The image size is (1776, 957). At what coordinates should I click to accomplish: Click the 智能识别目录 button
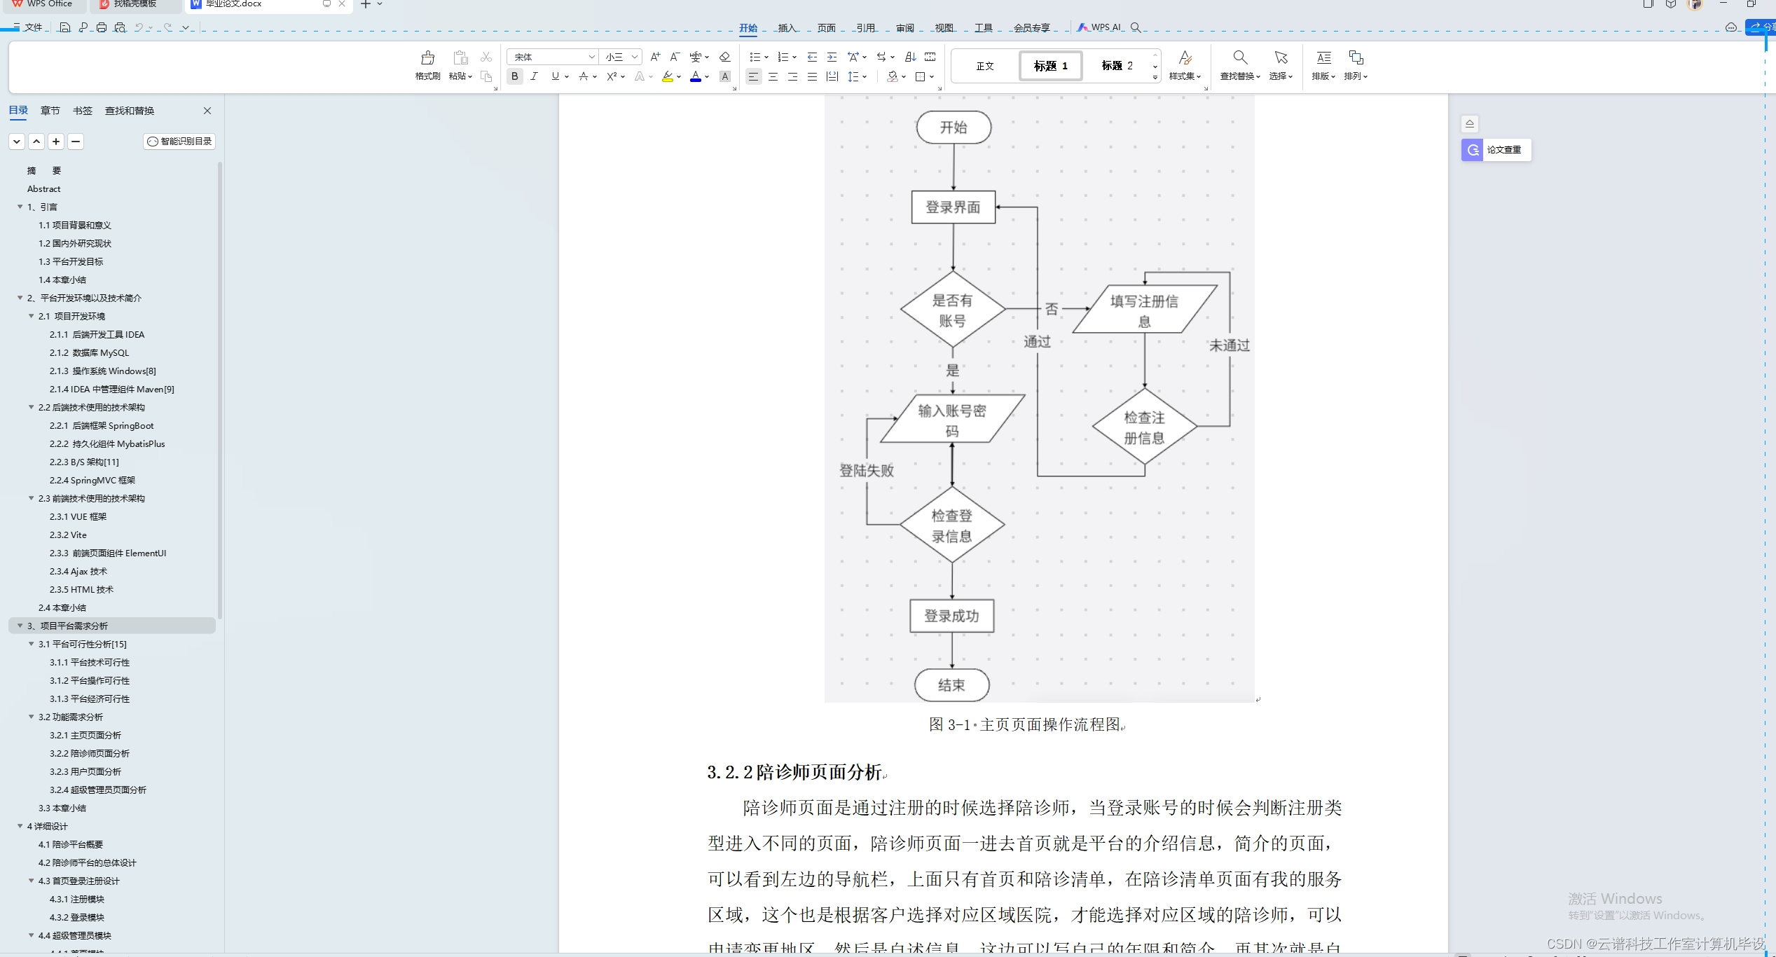tap(179, 142)
